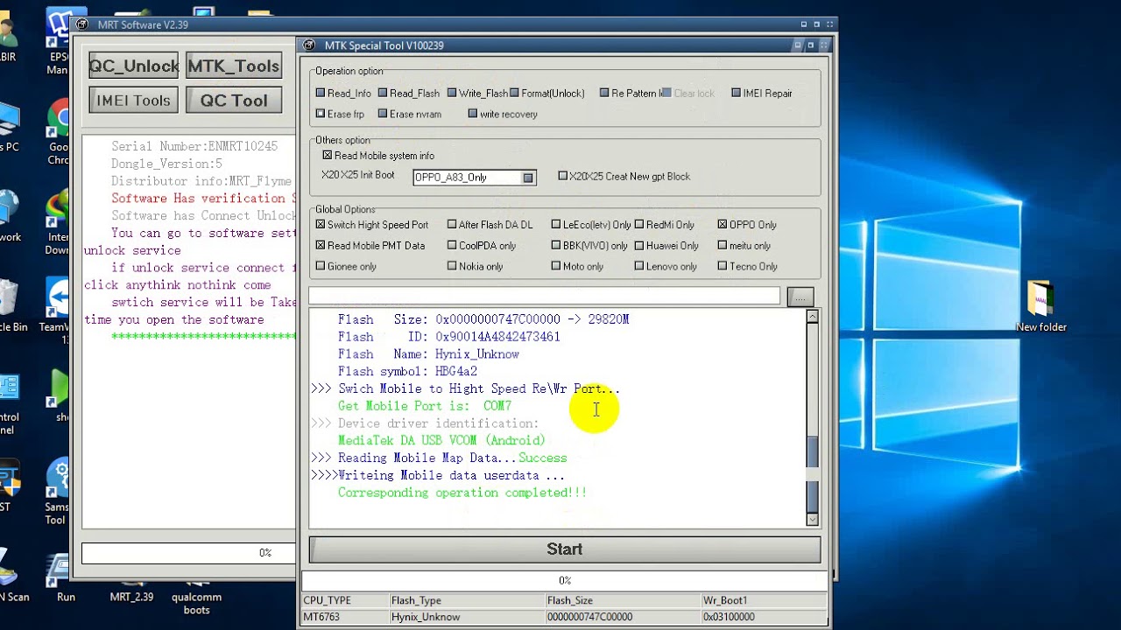Enable the Huawei Only option
The height and width of the screenshot is (630, 1121).
[639, 246]
